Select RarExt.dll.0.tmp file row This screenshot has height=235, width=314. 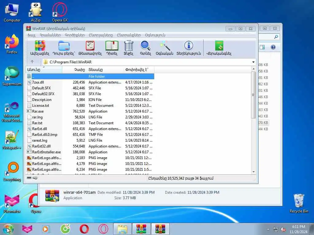(x=90, y=135)
